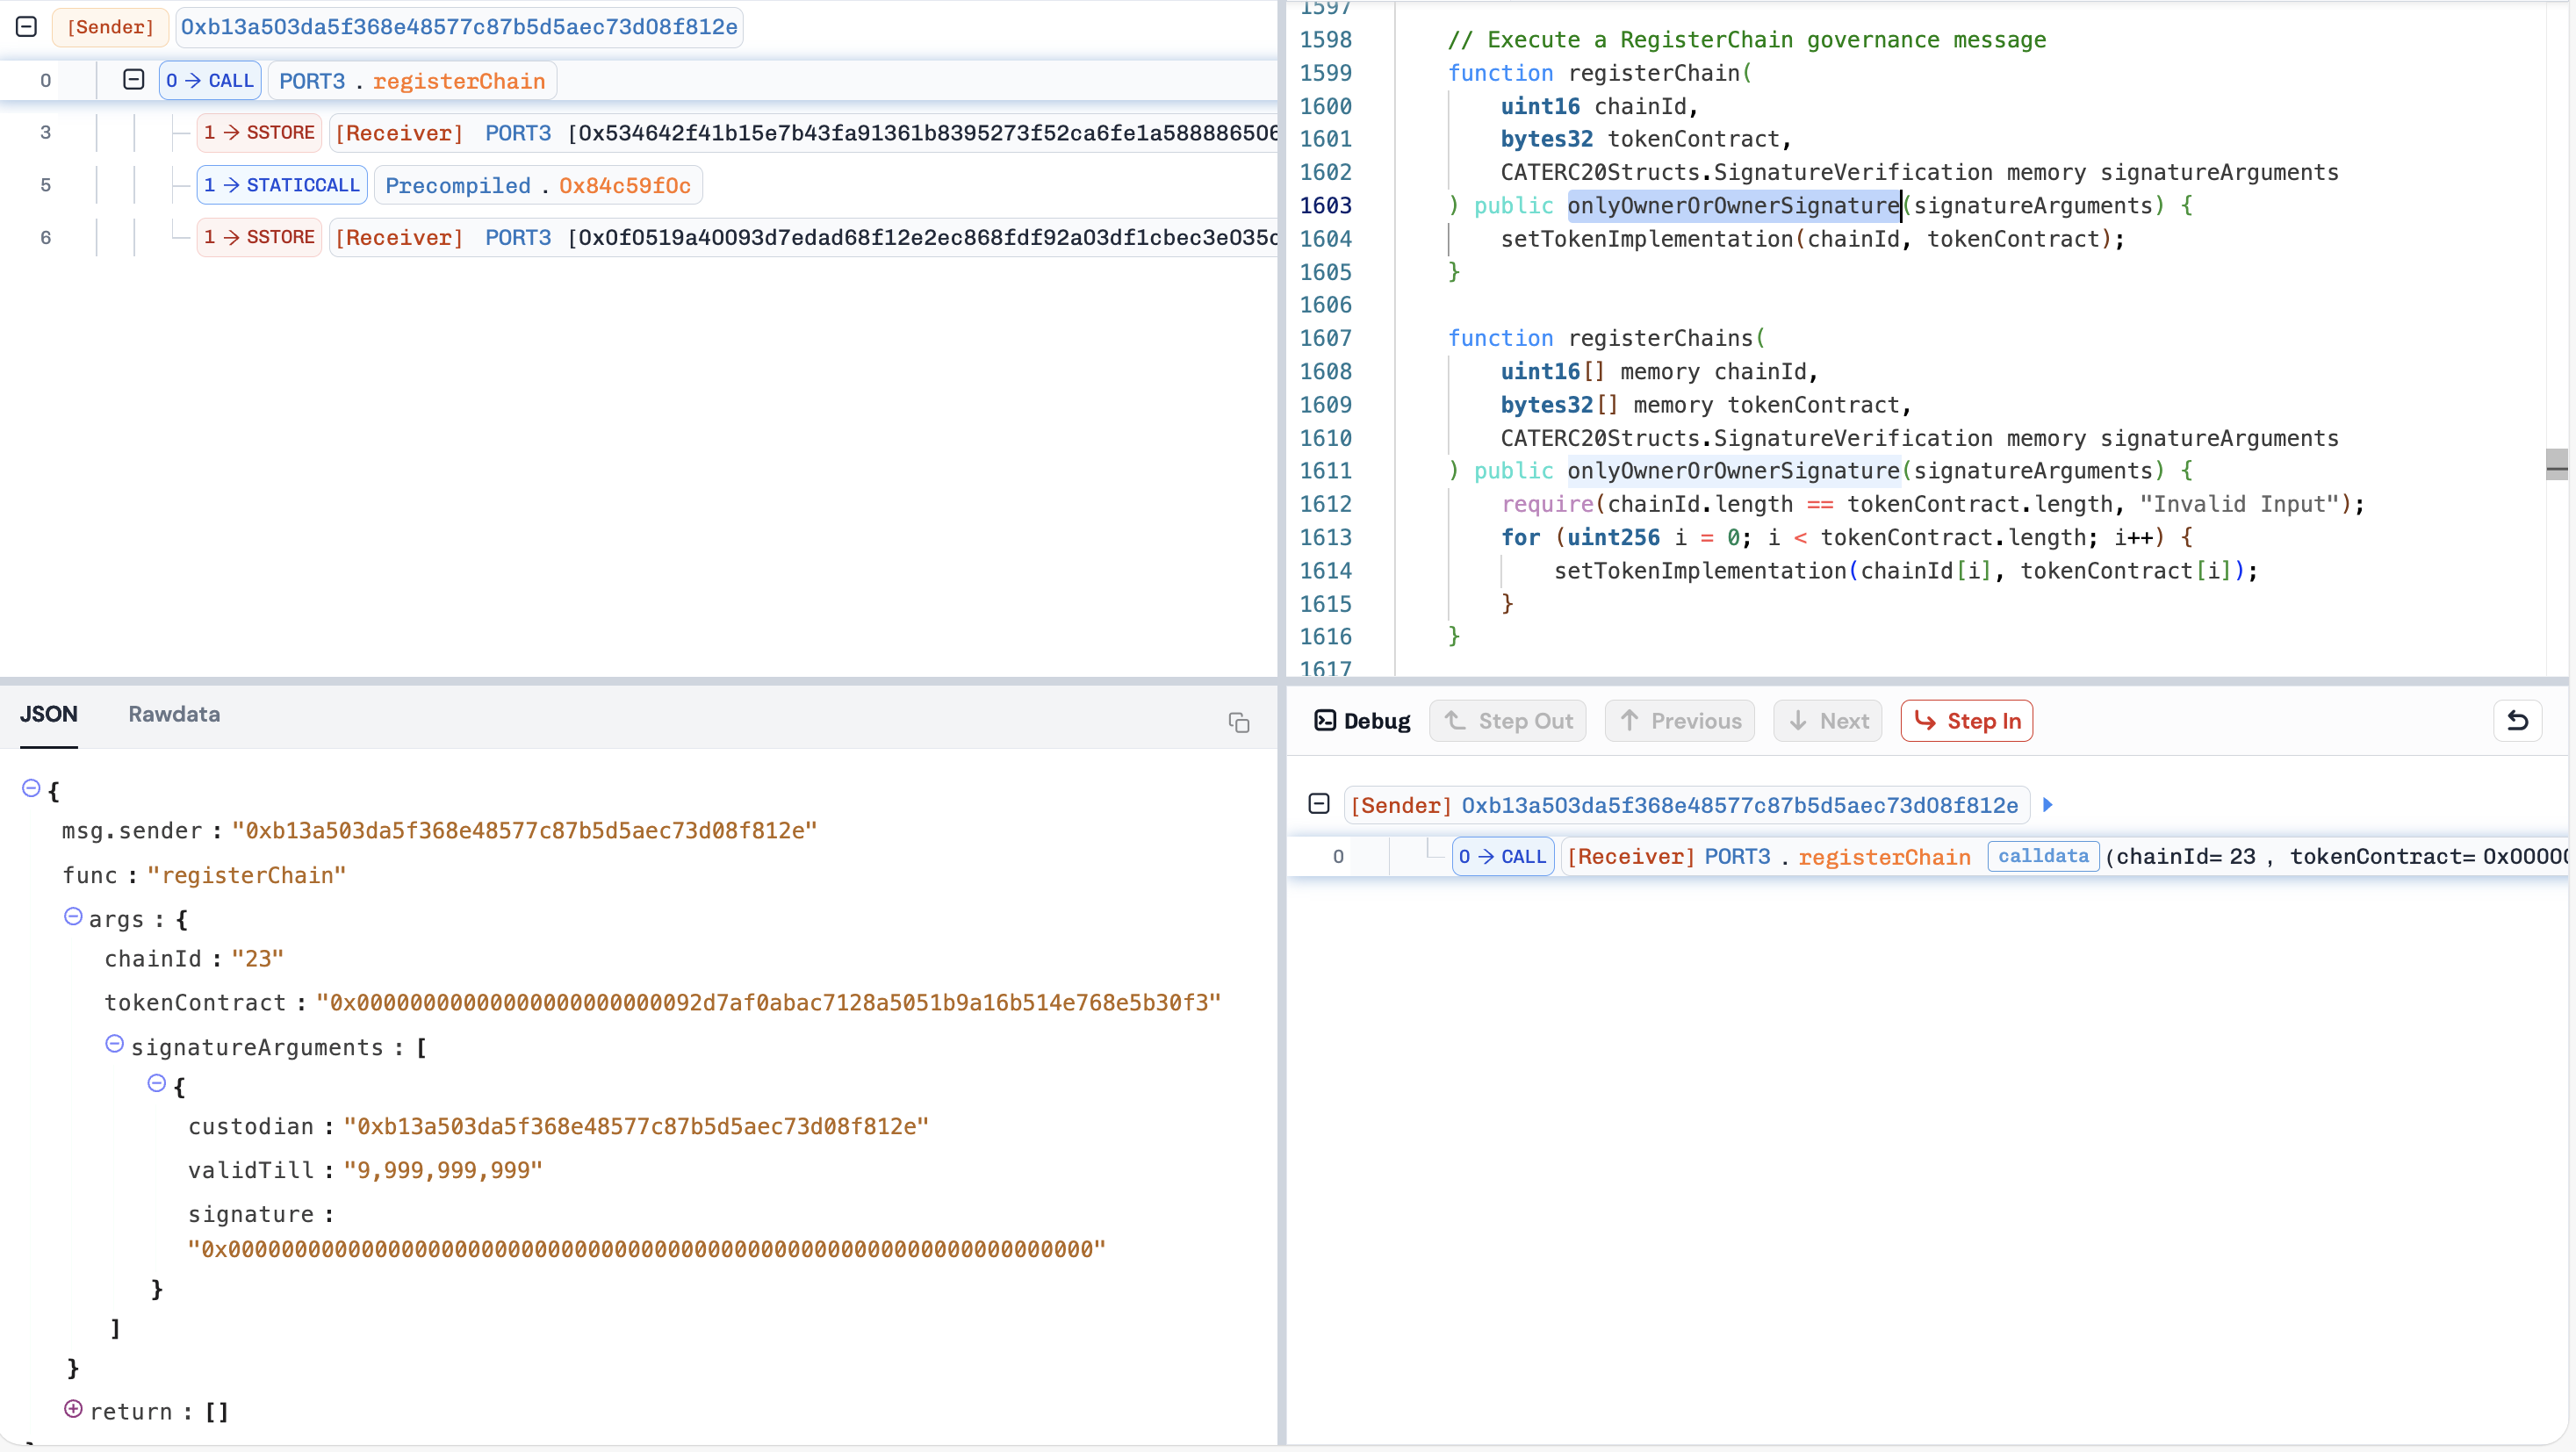Select the JSON tab
The width and height of the screenshot is (2576, 1452).
point(48,714)
